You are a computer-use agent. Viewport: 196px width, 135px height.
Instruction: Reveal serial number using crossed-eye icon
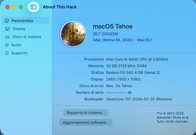pyautogui.click(x=130, y=93)
